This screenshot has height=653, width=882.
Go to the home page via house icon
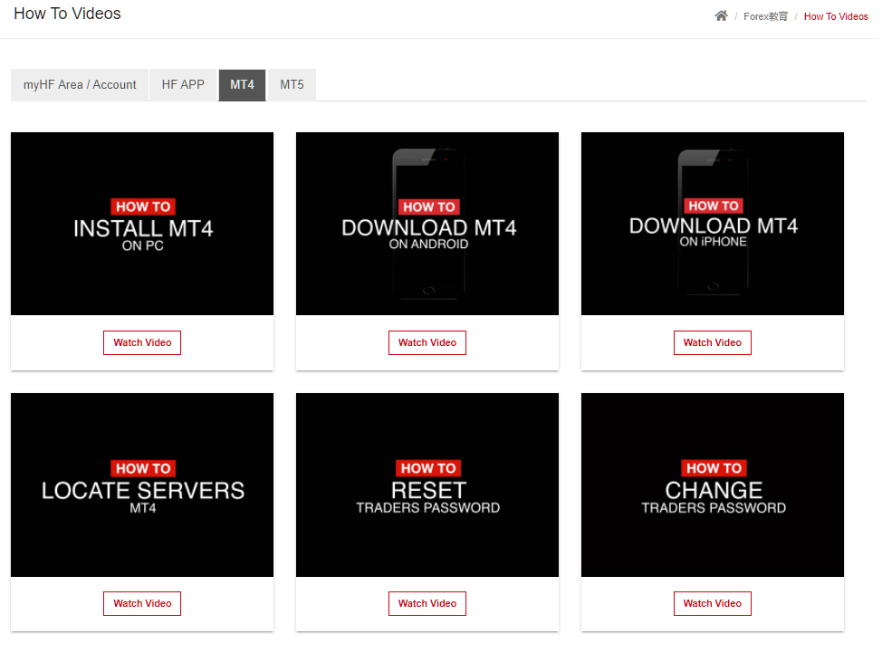[x=721, y=15]
